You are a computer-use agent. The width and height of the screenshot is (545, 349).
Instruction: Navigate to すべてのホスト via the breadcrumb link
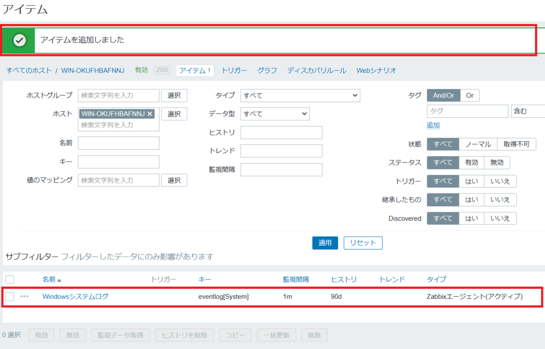(x=29, y=70)
